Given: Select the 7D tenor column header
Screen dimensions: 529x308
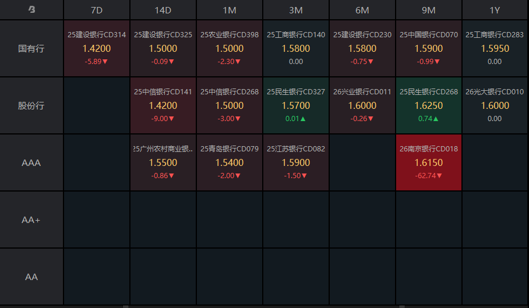Looking at the screenshot, I should click(x=97, y=10).
